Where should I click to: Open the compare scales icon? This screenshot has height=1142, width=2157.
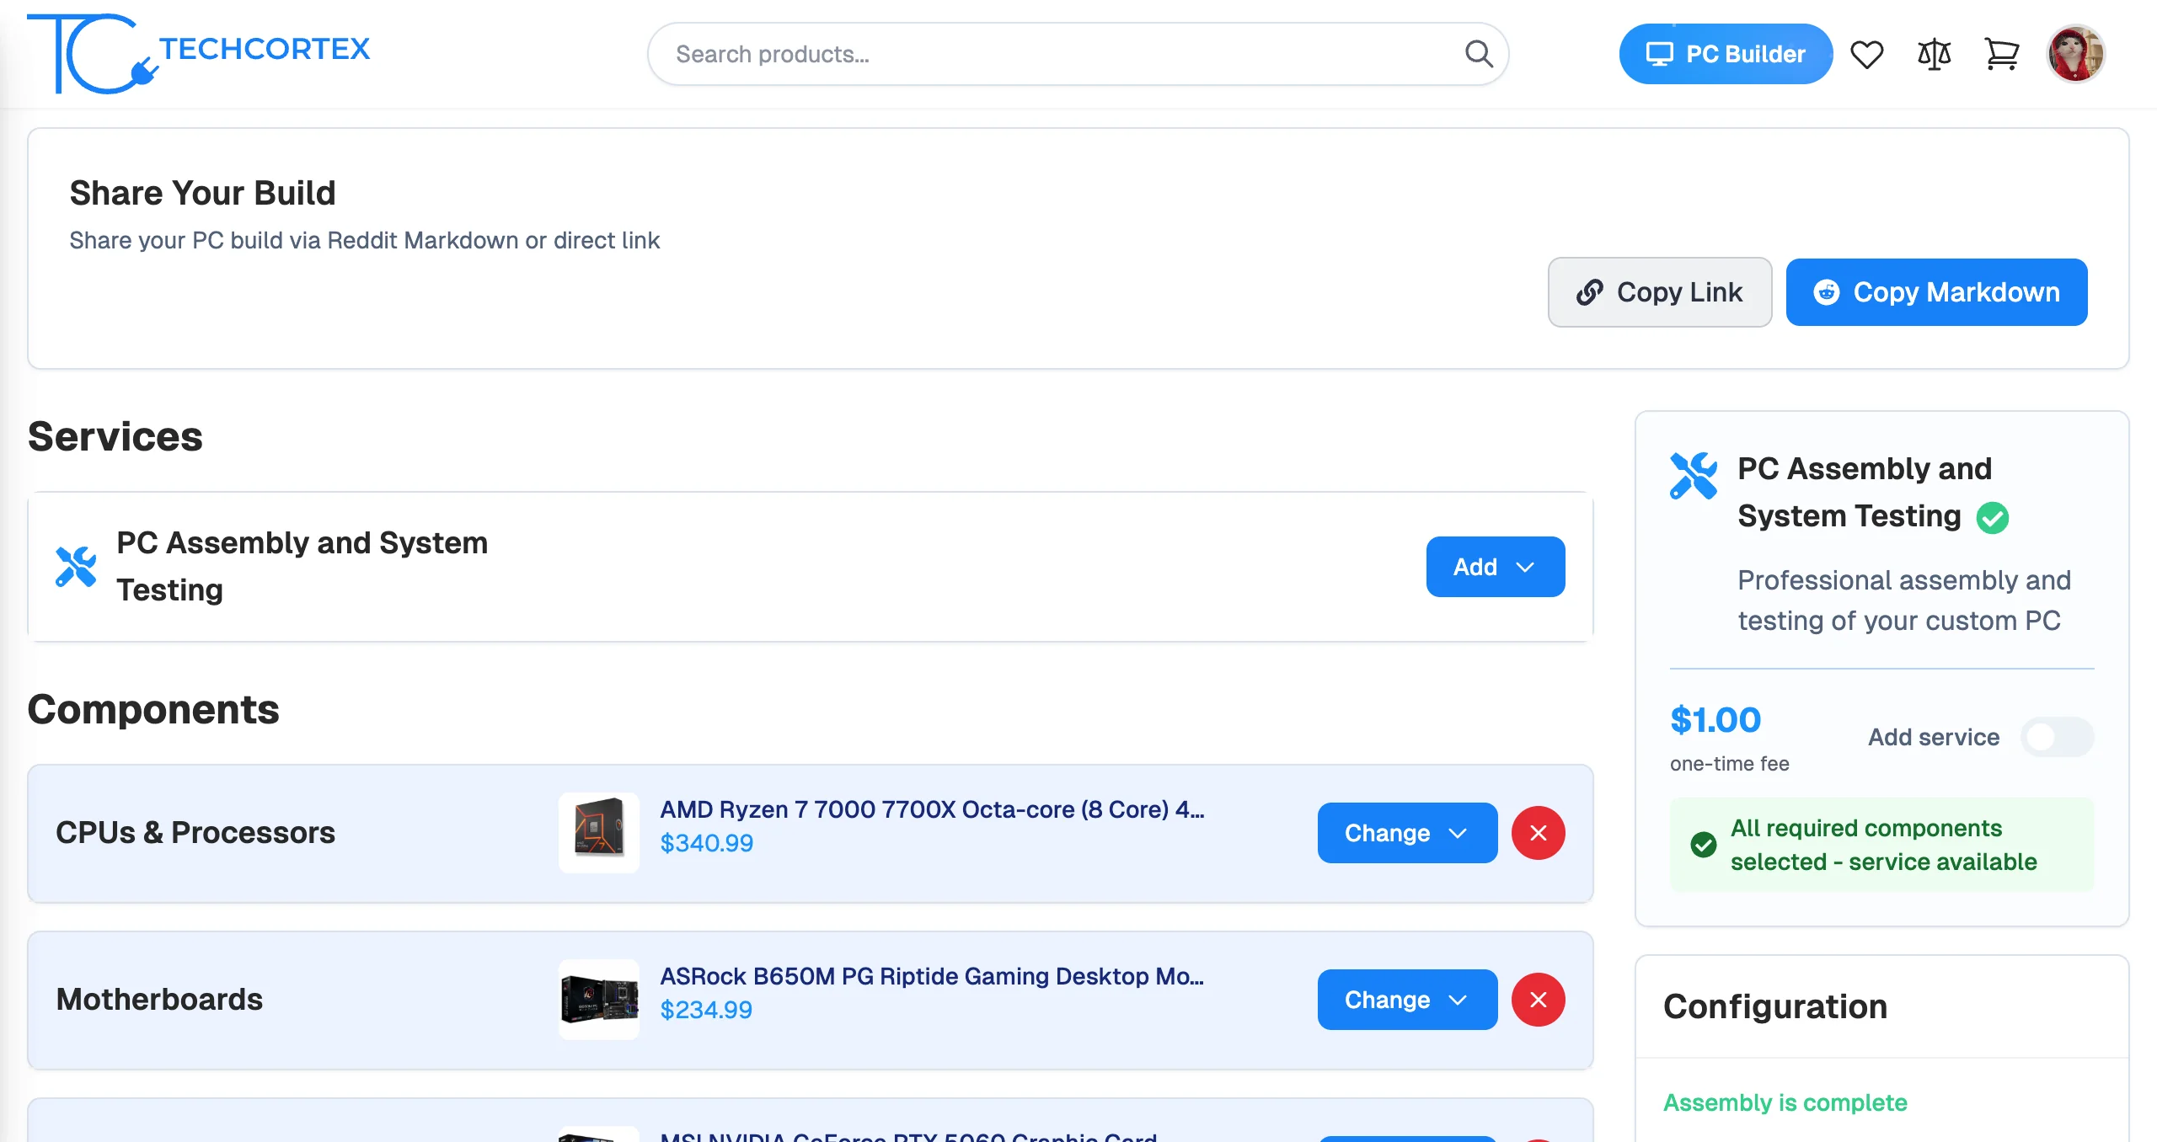1934,55
